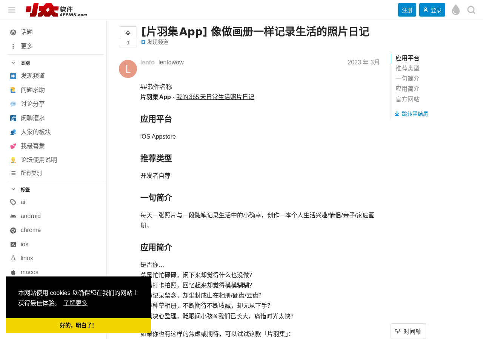483x339 pixels.
Task: Click the 登录 button
Action: pyautogui.click(x=432, y=10)
